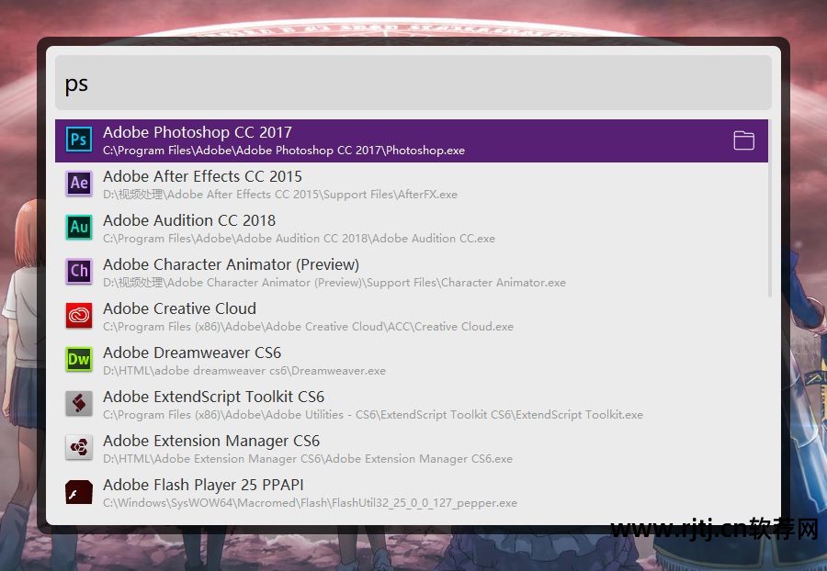Click the Photoshop Ps icon
The image size is (827, 571).
coord(80,140)
